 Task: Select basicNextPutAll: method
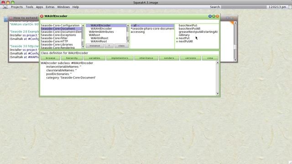(190, 29)
